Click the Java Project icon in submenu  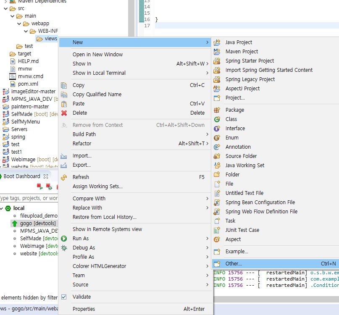point(217,42)
